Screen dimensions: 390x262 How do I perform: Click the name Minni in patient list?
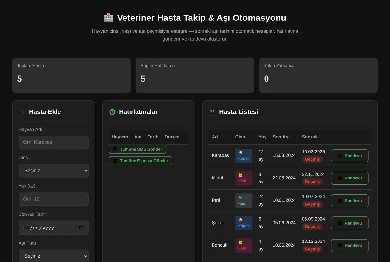pyautogui.click(x=217, y=178)
